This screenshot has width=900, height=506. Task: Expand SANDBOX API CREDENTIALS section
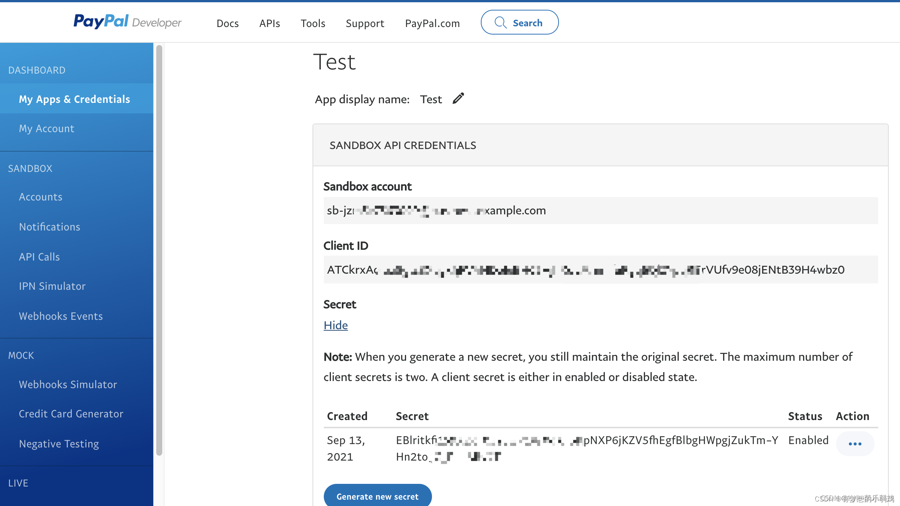tap(402, 145)
